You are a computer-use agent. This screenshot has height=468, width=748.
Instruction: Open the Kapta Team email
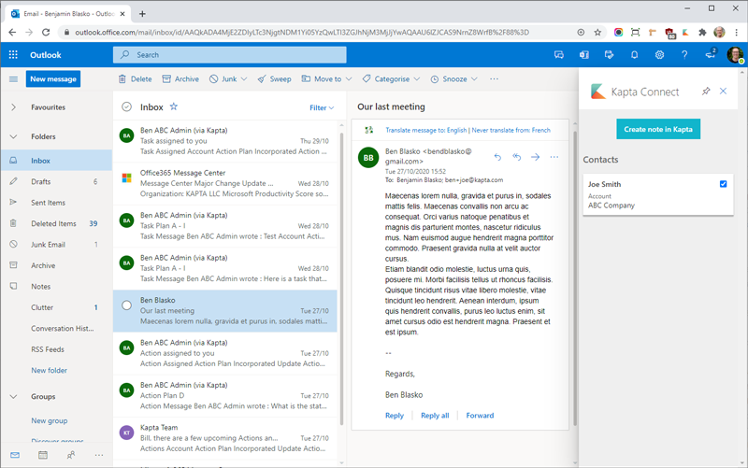click(x=225, y=438)
